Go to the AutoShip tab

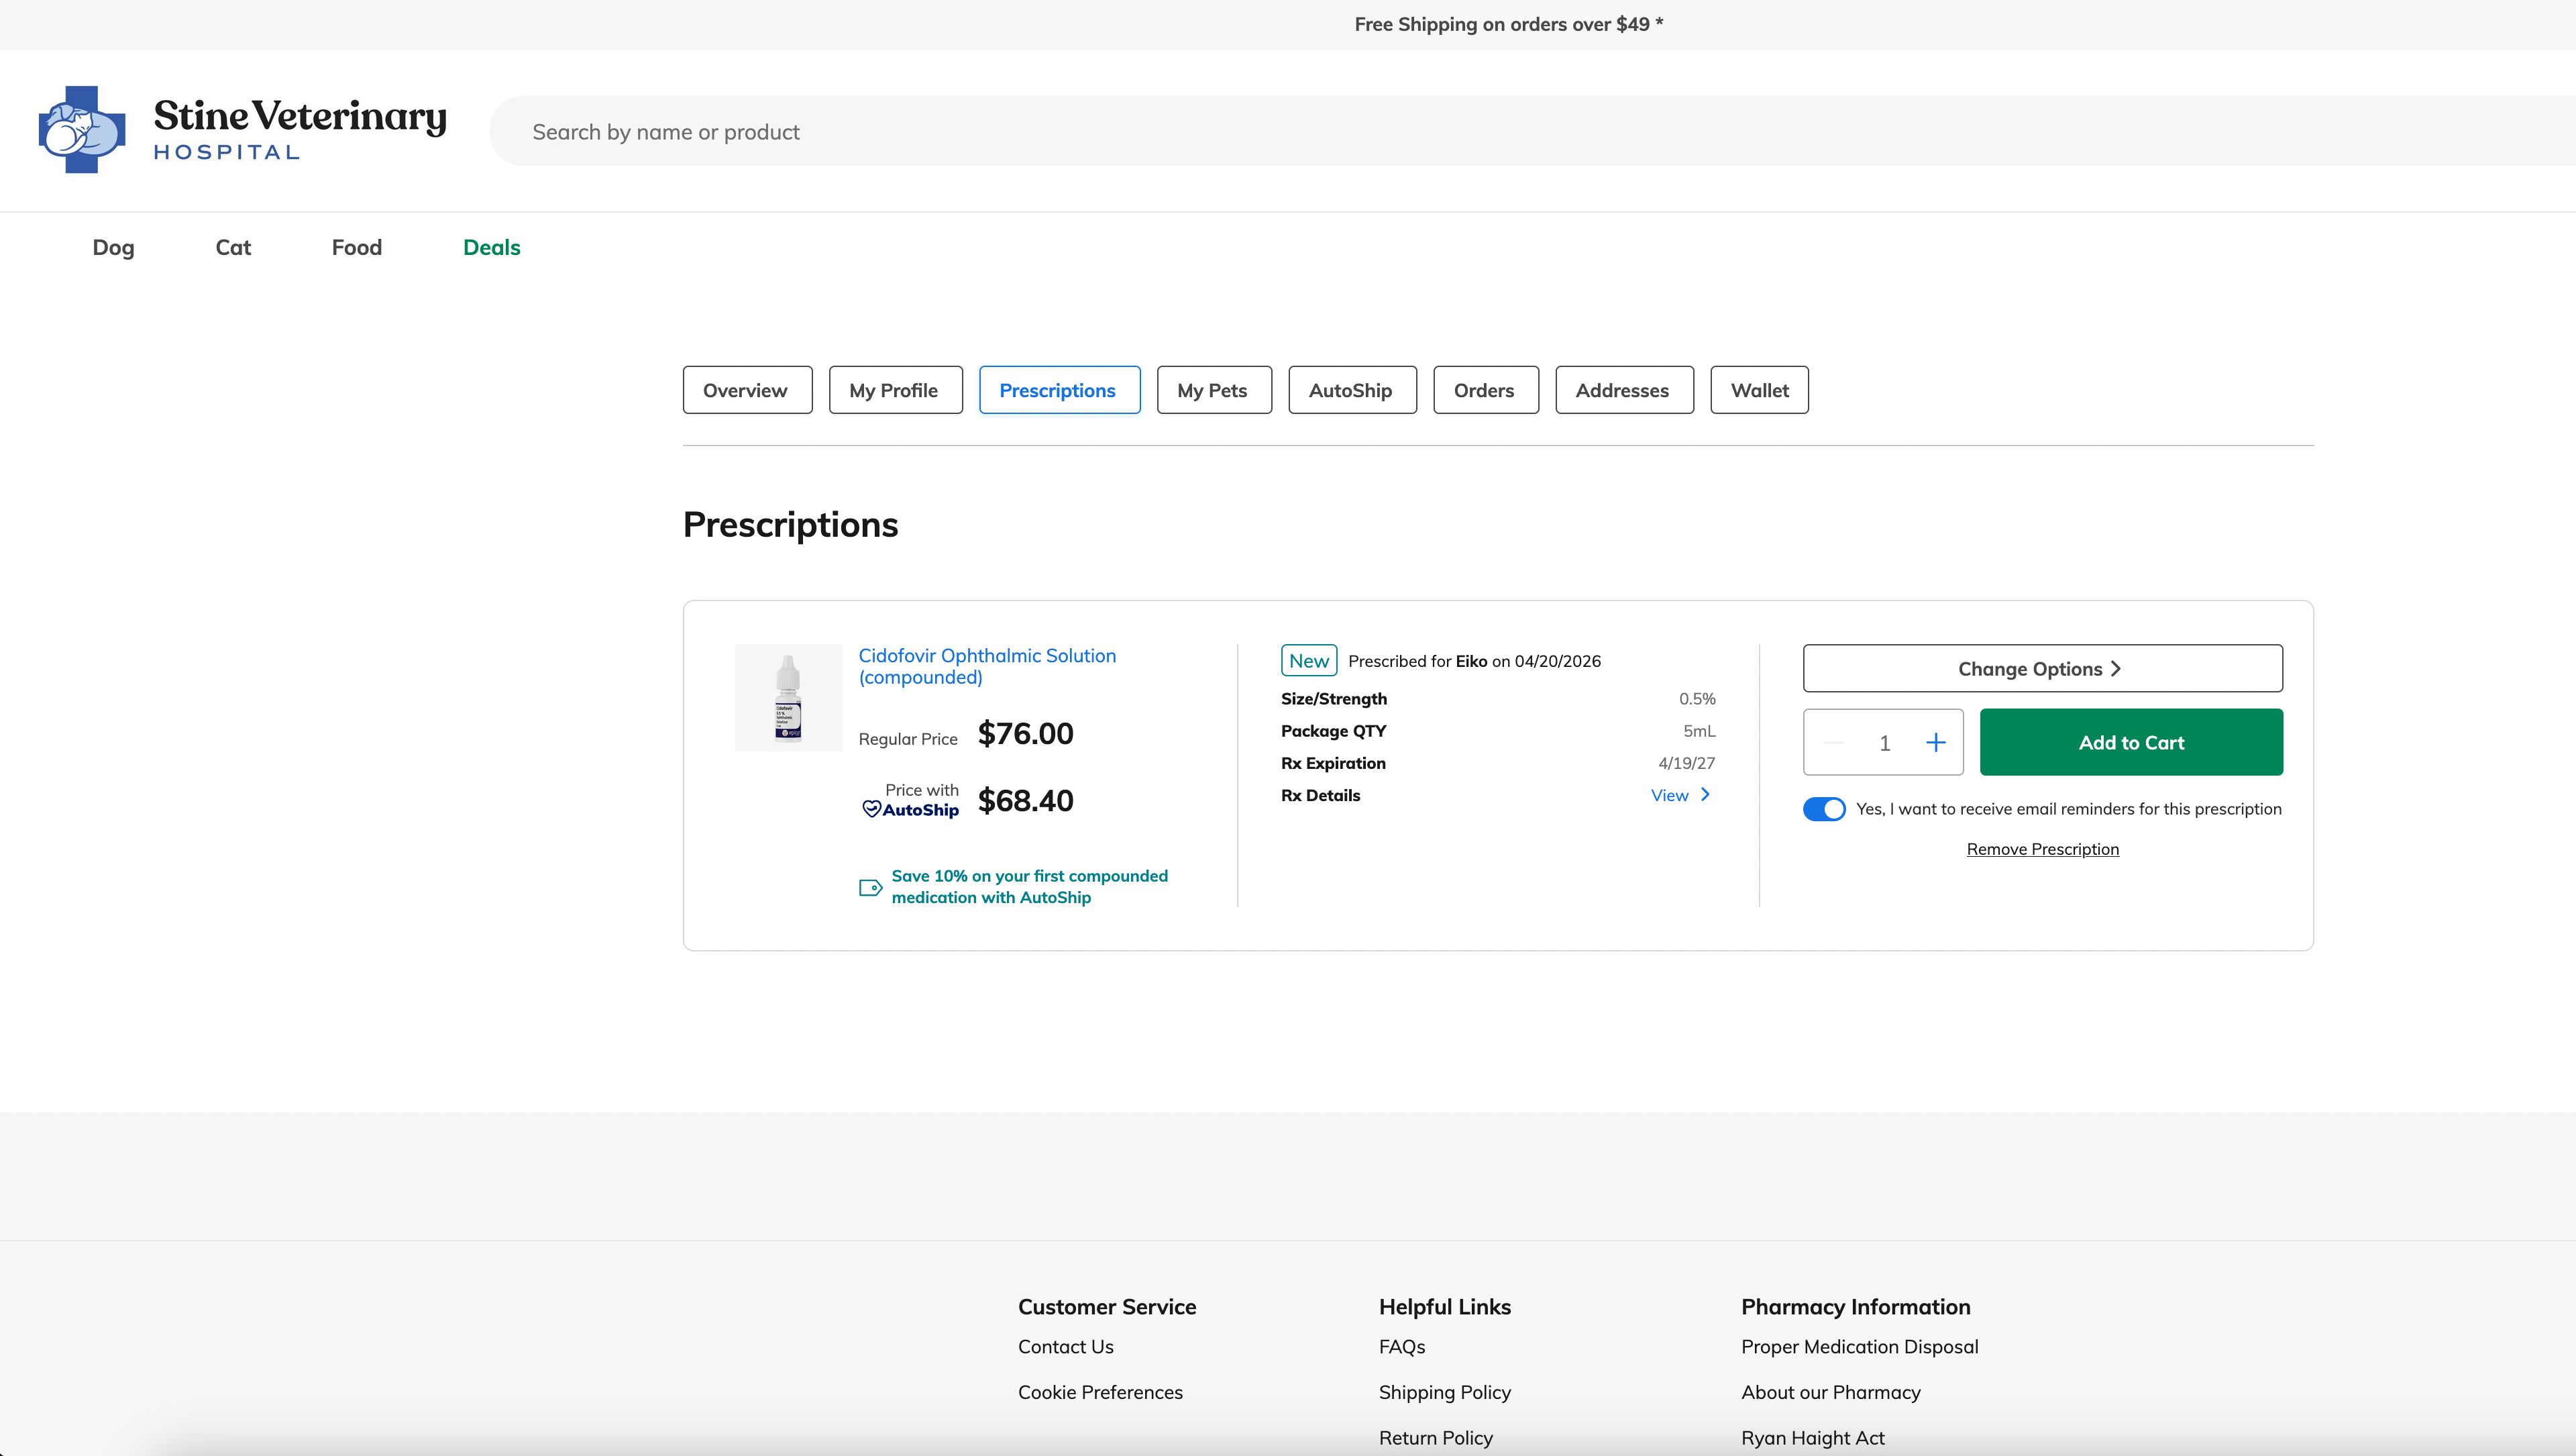pos(1350,390)
